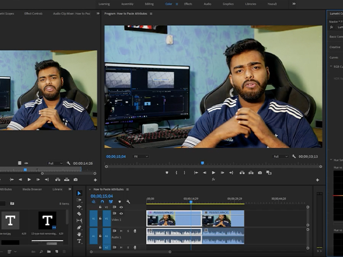Open Media Browser tab
The image size is (343, 257).
coord(32,189)
